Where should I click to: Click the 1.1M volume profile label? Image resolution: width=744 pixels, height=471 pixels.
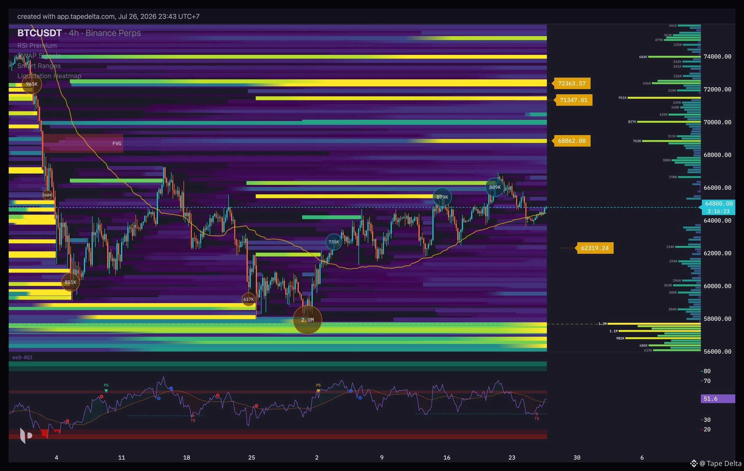[614, 331]
